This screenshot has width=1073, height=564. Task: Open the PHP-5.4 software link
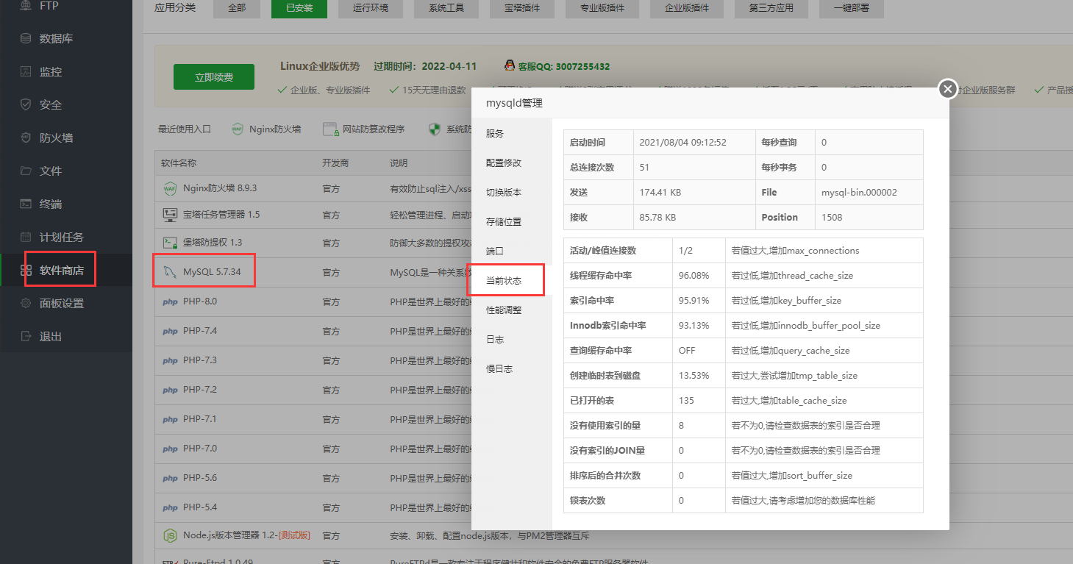pyautogui.click(x=200, y=507)
